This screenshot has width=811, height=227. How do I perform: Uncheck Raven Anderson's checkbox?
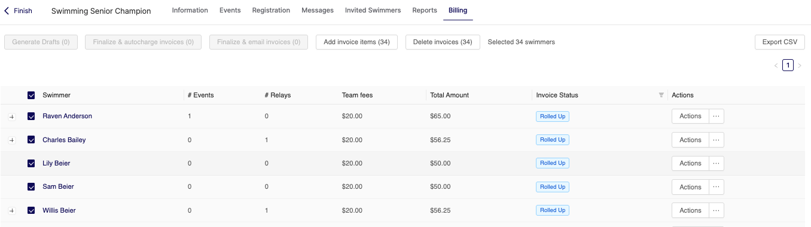31,116
